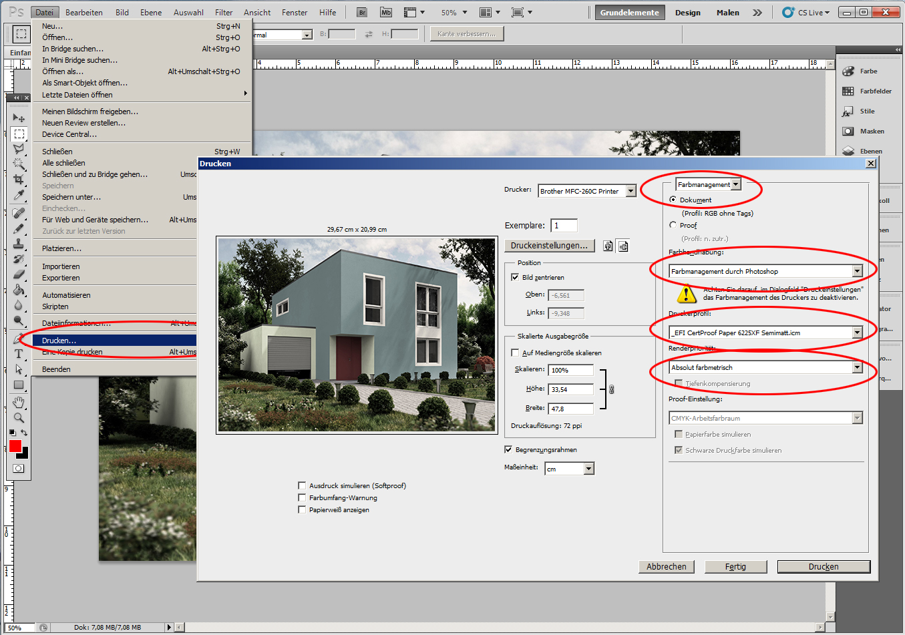Click Drucken... in Datei menu
Viewport: 905px width, 635px height.
pyautogui.click(x=114, y=341)
